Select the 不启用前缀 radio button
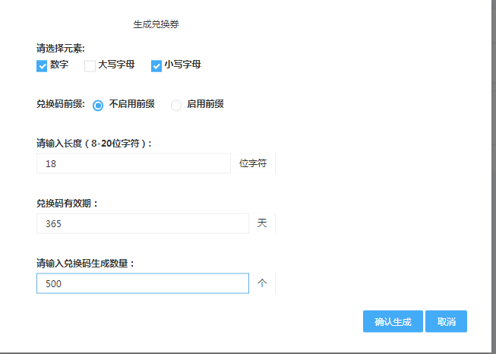 point(98,106)
